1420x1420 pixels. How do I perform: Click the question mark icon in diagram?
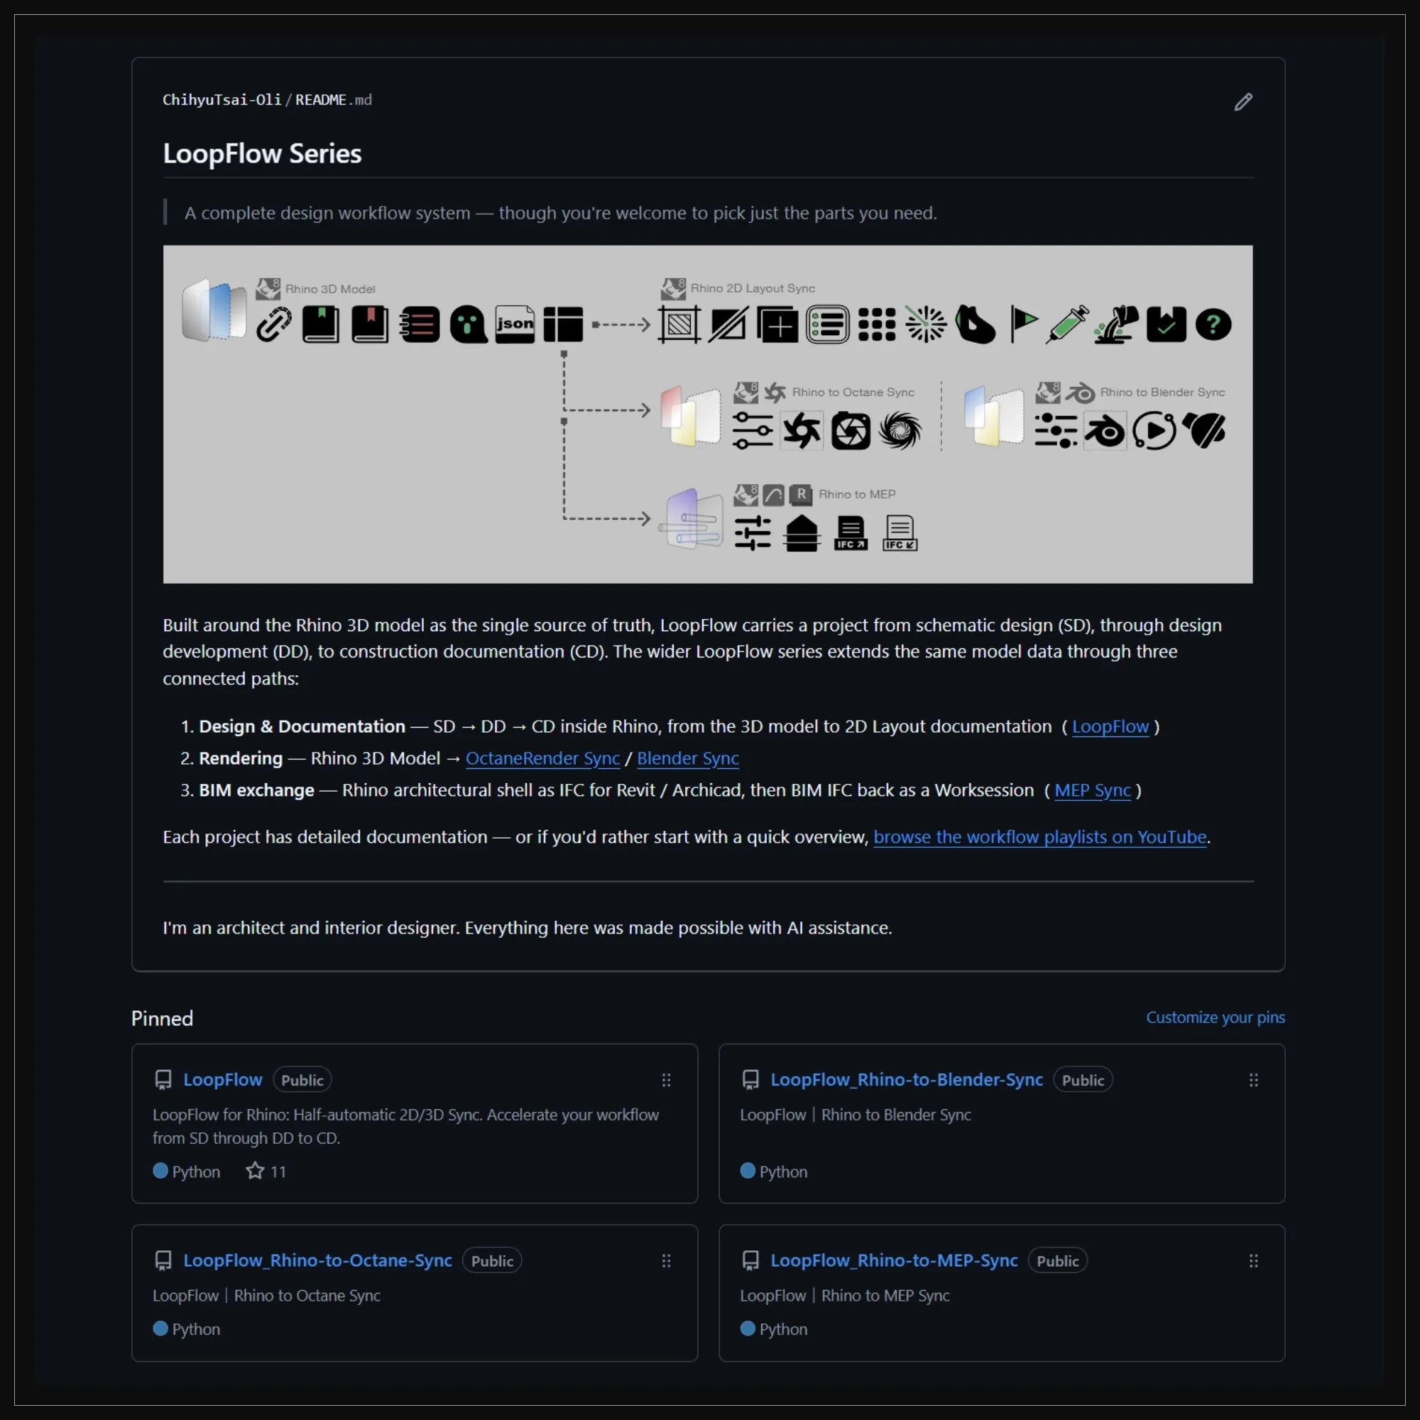(x=1213, y=324)
